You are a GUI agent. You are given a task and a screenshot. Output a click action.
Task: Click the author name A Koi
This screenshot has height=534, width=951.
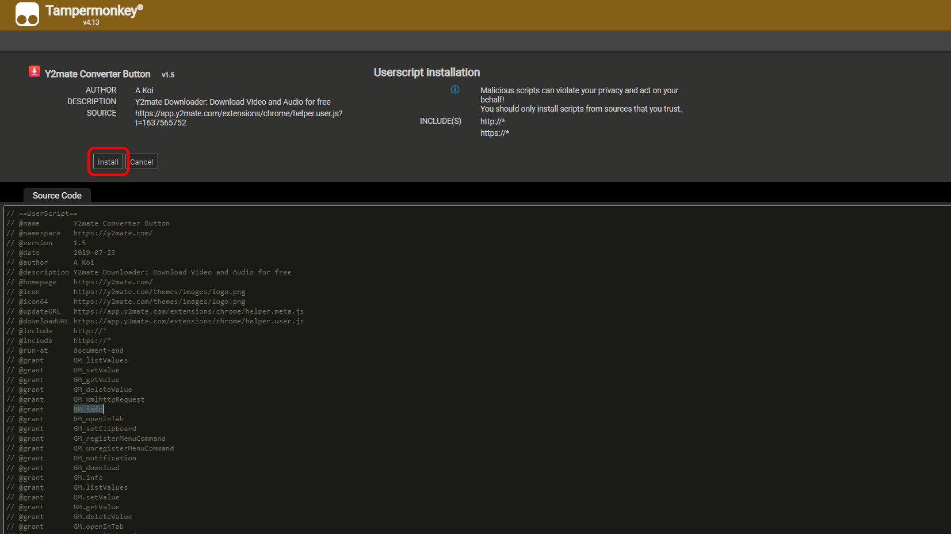point(144,90)
